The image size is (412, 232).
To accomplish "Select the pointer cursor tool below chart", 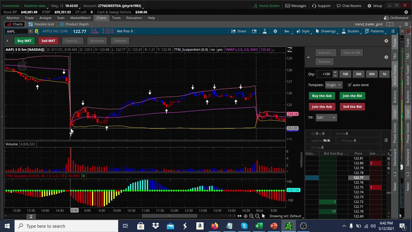I will click(264, 216).
